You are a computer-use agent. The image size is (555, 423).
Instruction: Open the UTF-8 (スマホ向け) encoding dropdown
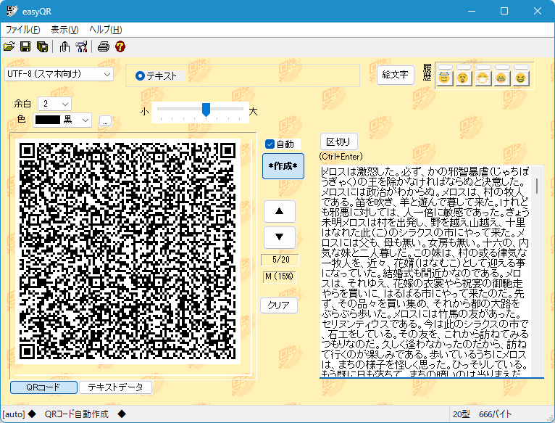coord(59,74)
